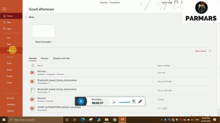This screenshot has width=220, height=123.
Task: Switch to the Shared with Me tab
Action: (61, 58)
